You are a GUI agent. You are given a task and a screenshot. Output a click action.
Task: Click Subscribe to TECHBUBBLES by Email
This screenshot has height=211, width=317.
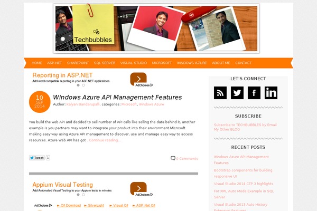(x=245, y=125)
